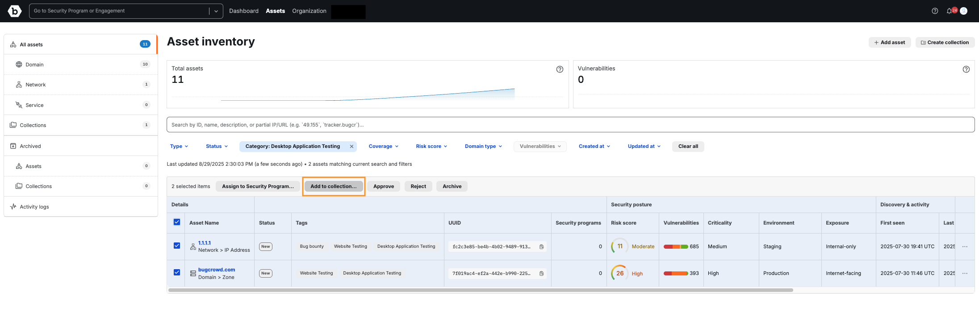Select Service in the sidebar
Image resolution: width=979 pixels, height=324 pixels.
point(80,105)
